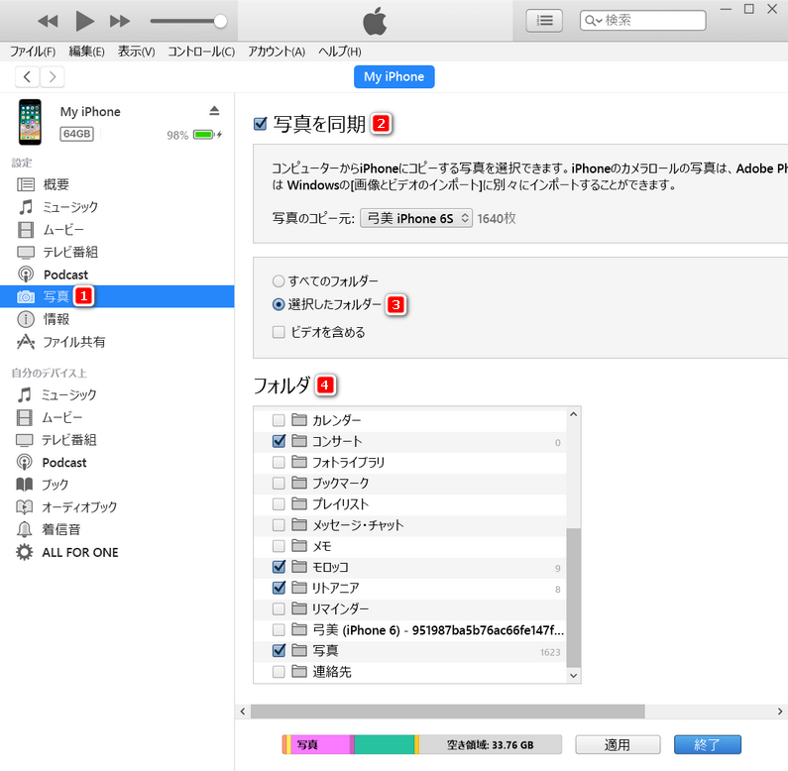The height and width of the screenshot is (771, 788).
Task: Open the コントロール(C) menu
Action: pos(201,52)
